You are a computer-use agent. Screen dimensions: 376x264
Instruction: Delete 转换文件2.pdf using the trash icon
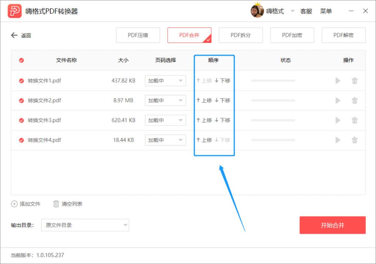point(355,100)
